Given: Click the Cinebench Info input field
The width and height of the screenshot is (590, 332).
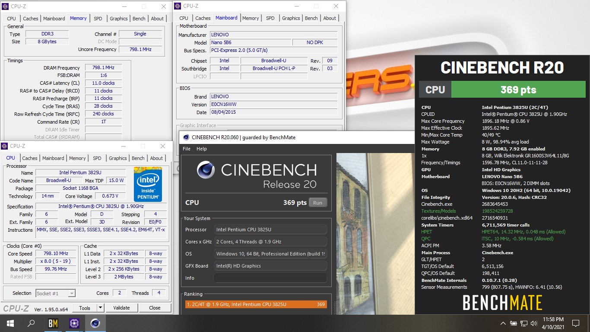Looking at the screenshot, I should pos(270,278).
